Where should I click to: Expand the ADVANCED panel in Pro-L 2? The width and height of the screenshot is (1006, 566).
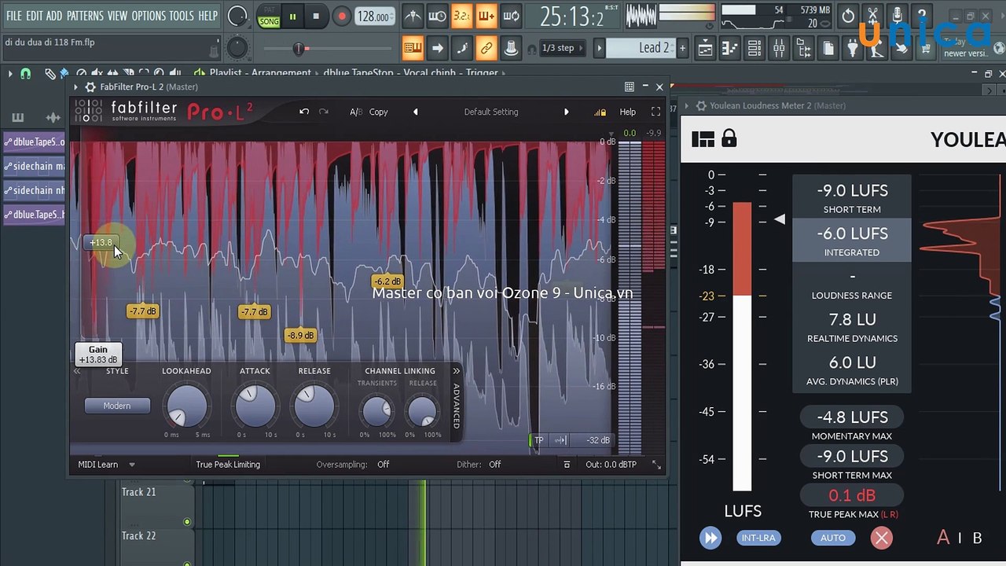[456, 405]
